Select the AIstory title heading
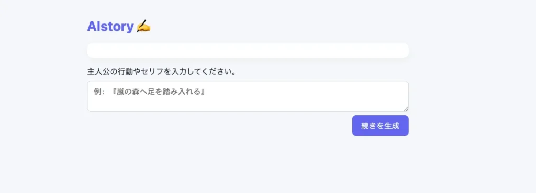The image size is (536, 193). [110, 26]
